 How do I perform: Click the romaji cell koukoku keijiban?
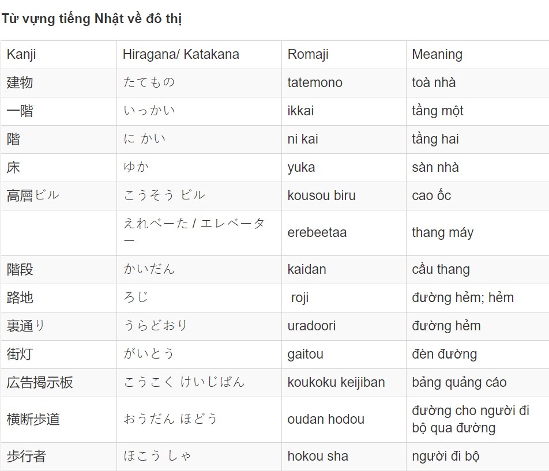344,383
